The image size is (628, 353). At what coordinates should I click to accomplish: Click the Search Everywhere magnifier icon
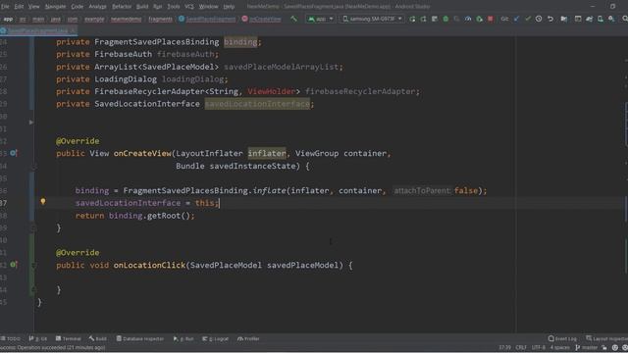point(624,19)
